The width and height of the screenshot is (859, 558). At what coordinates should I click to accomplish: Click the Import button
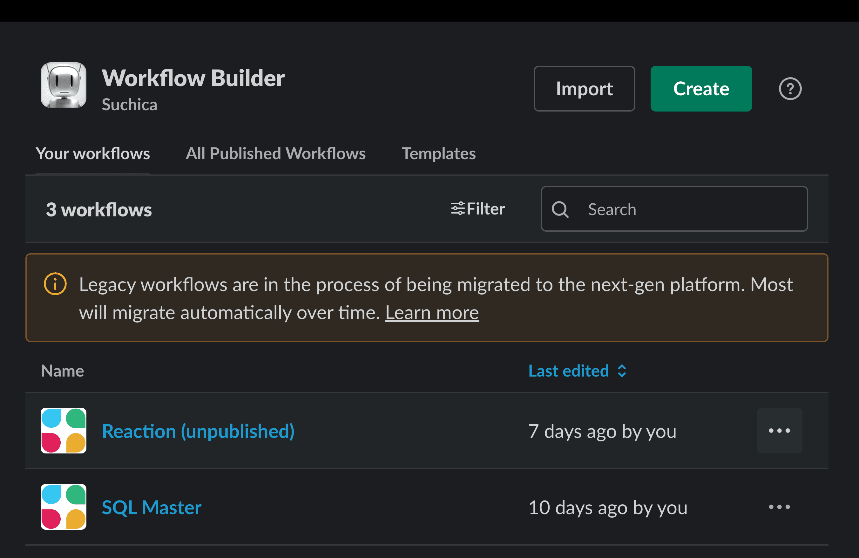584,89
